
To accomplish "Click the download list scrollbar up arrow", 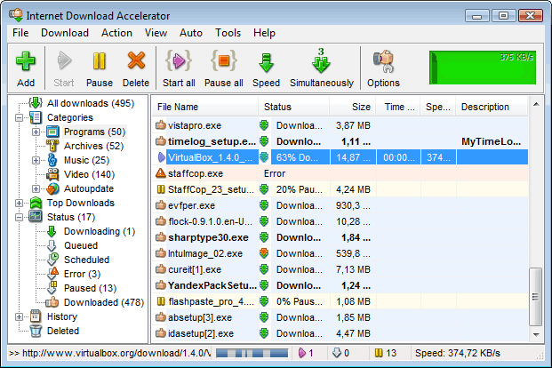I will (536, 104).
